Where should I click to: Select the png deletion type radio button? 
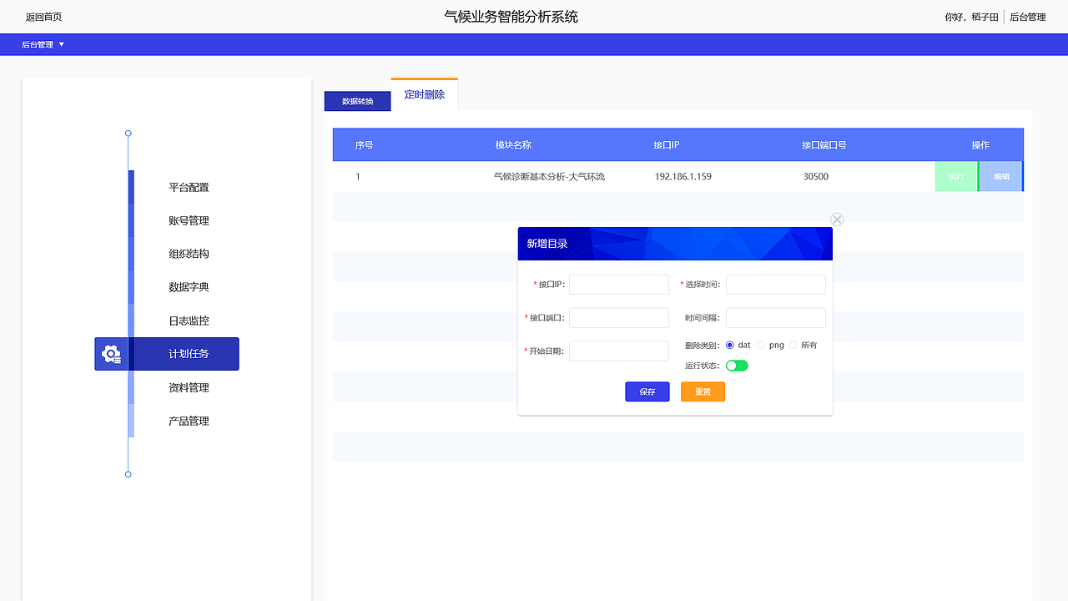click(760, 345)
